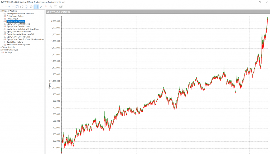Screen dimensions: 270x154
Task: Open the back arrow history dropdown
Action: click(x=6, y=7)
